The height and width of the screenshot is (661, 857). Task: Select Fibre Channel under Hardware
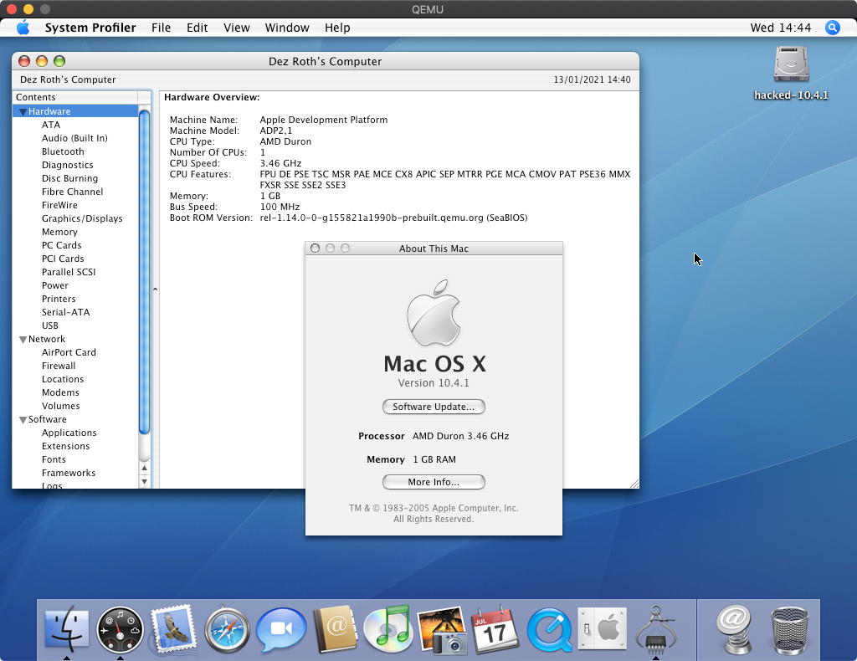point(72,192)
